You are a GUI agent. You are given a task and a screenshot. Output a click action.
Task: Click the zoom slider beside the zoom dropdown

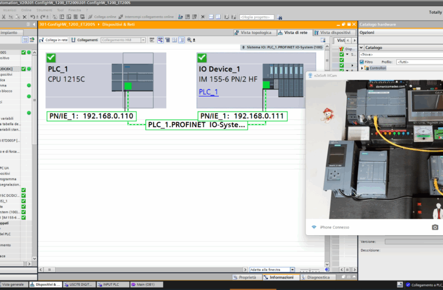click(311, 270)
